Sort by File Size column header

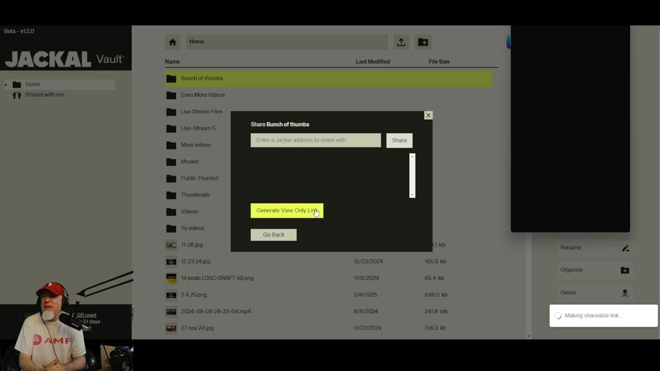click(x=439, y=62)
